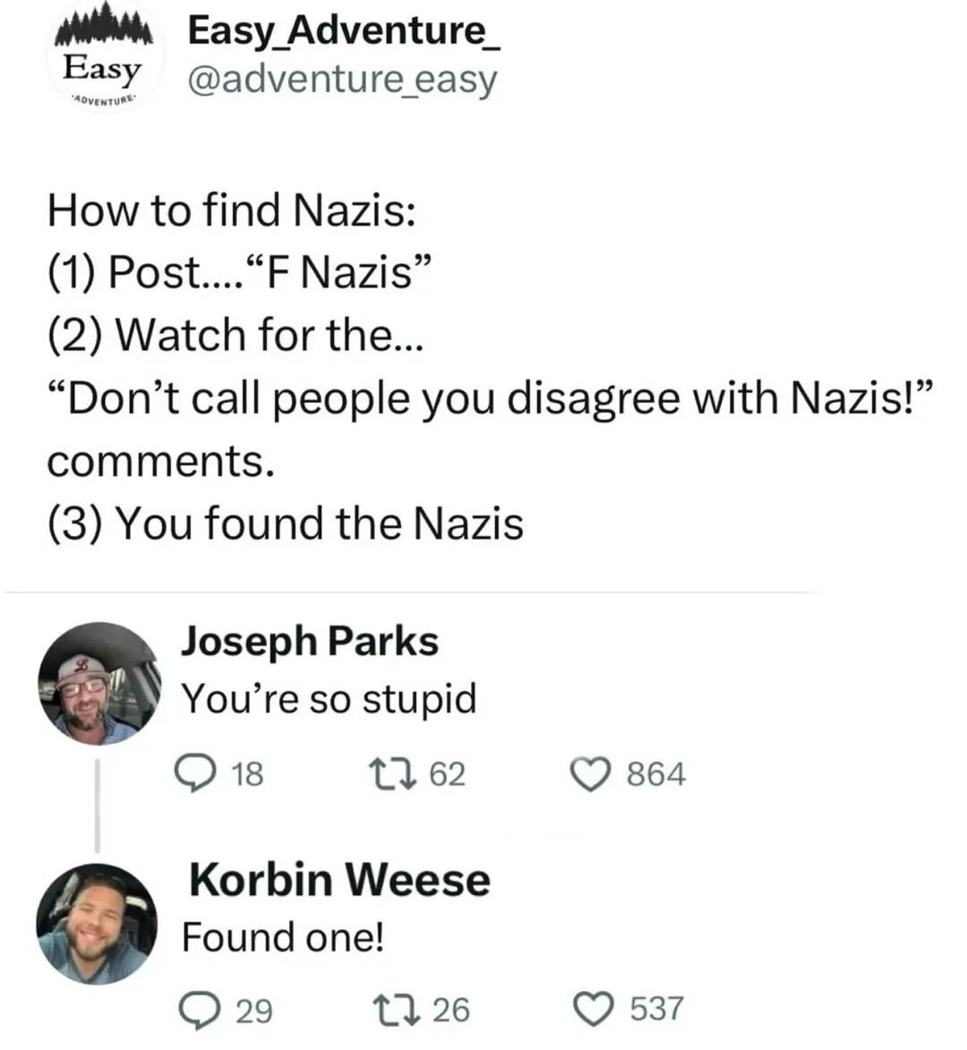Image resolution: width=967 pixels, height=1050 pixels.
Task: Click Korbin Weese's profile picture
Action: 97,923
